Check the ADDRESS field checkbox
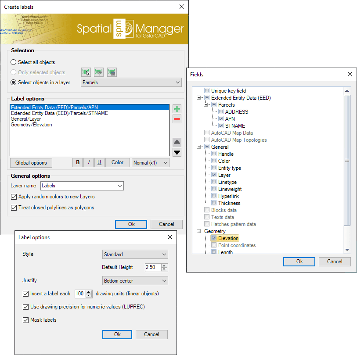The image size is (357, 355). tap(221, 112)
